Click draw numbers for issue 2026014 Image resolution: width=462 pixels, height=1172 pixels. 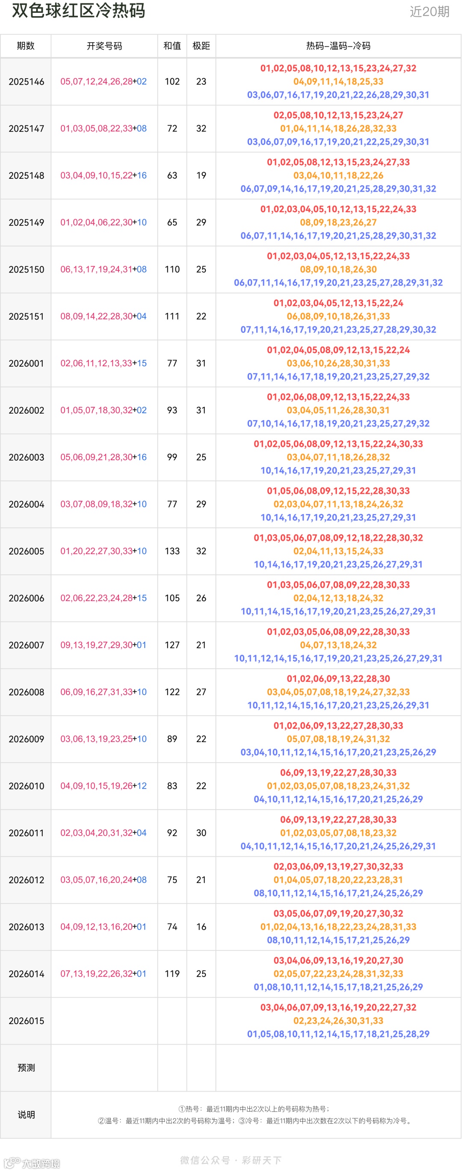[104, 974]
